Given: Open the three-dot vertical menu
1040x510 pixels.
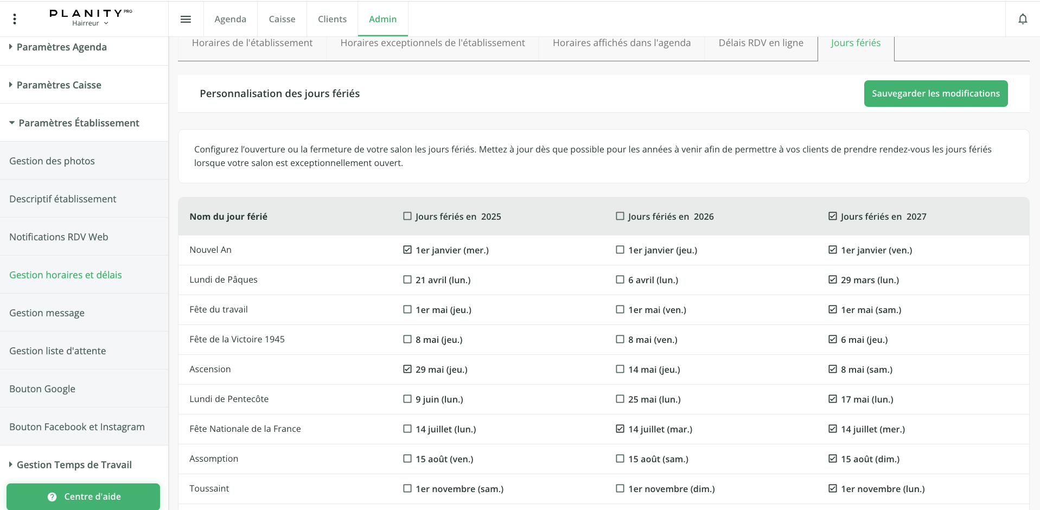Looking at the screenshot, I should click(x=15, y=19).
